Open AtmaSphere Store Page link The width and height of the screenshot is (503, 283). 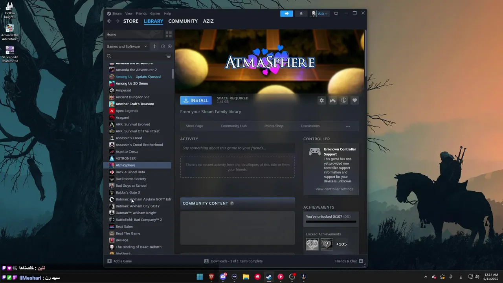coord(195,126)
